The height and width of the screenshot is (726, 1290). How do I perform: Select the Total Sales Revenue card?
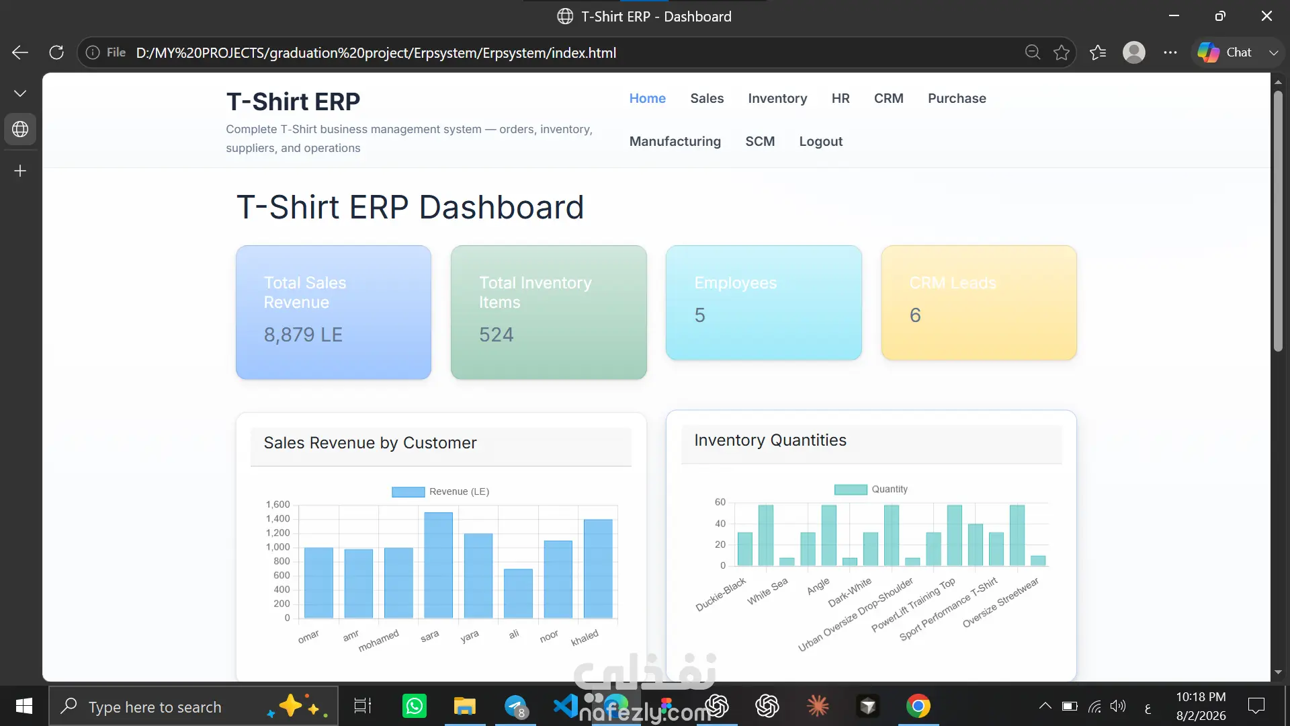tap(333, 312)
